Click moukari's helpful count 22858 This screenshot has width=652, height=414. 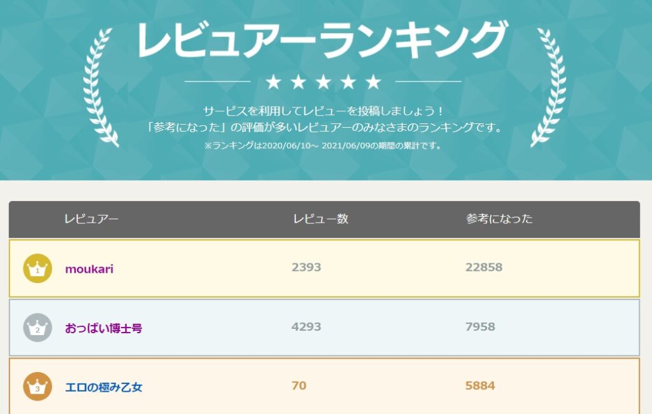pyautogui.click(x=484, y=268)
